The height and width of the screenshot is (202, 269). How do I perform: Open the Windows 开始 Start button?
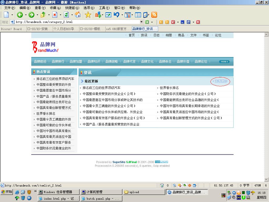pos(7,192)
